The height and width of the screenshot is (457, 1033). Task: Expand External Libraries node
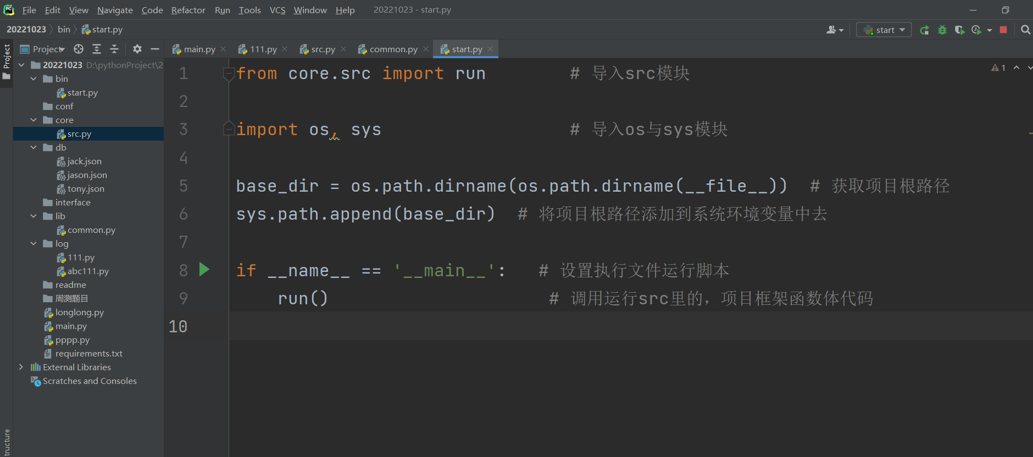(x=21, y=367)
